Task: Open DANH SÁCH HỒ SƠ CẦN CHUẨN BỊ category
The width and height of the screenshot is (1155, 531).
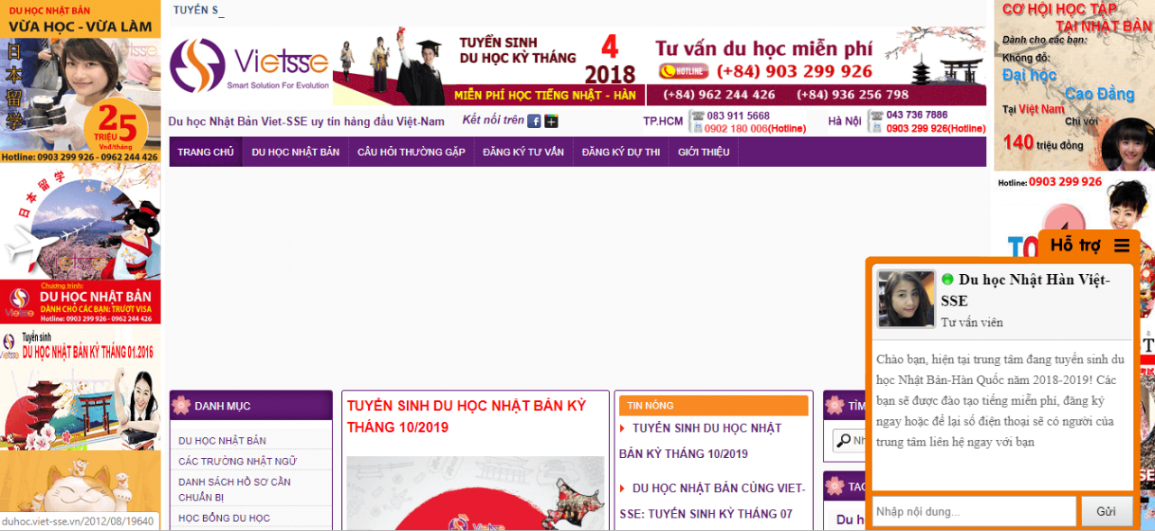Action: click(235, 490)
